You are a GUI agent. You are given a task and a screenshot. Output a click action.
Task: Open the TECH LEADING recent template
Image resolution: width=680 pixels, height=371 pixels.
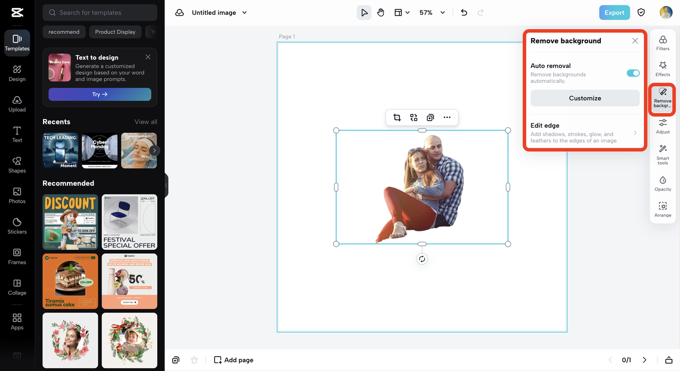60,151
